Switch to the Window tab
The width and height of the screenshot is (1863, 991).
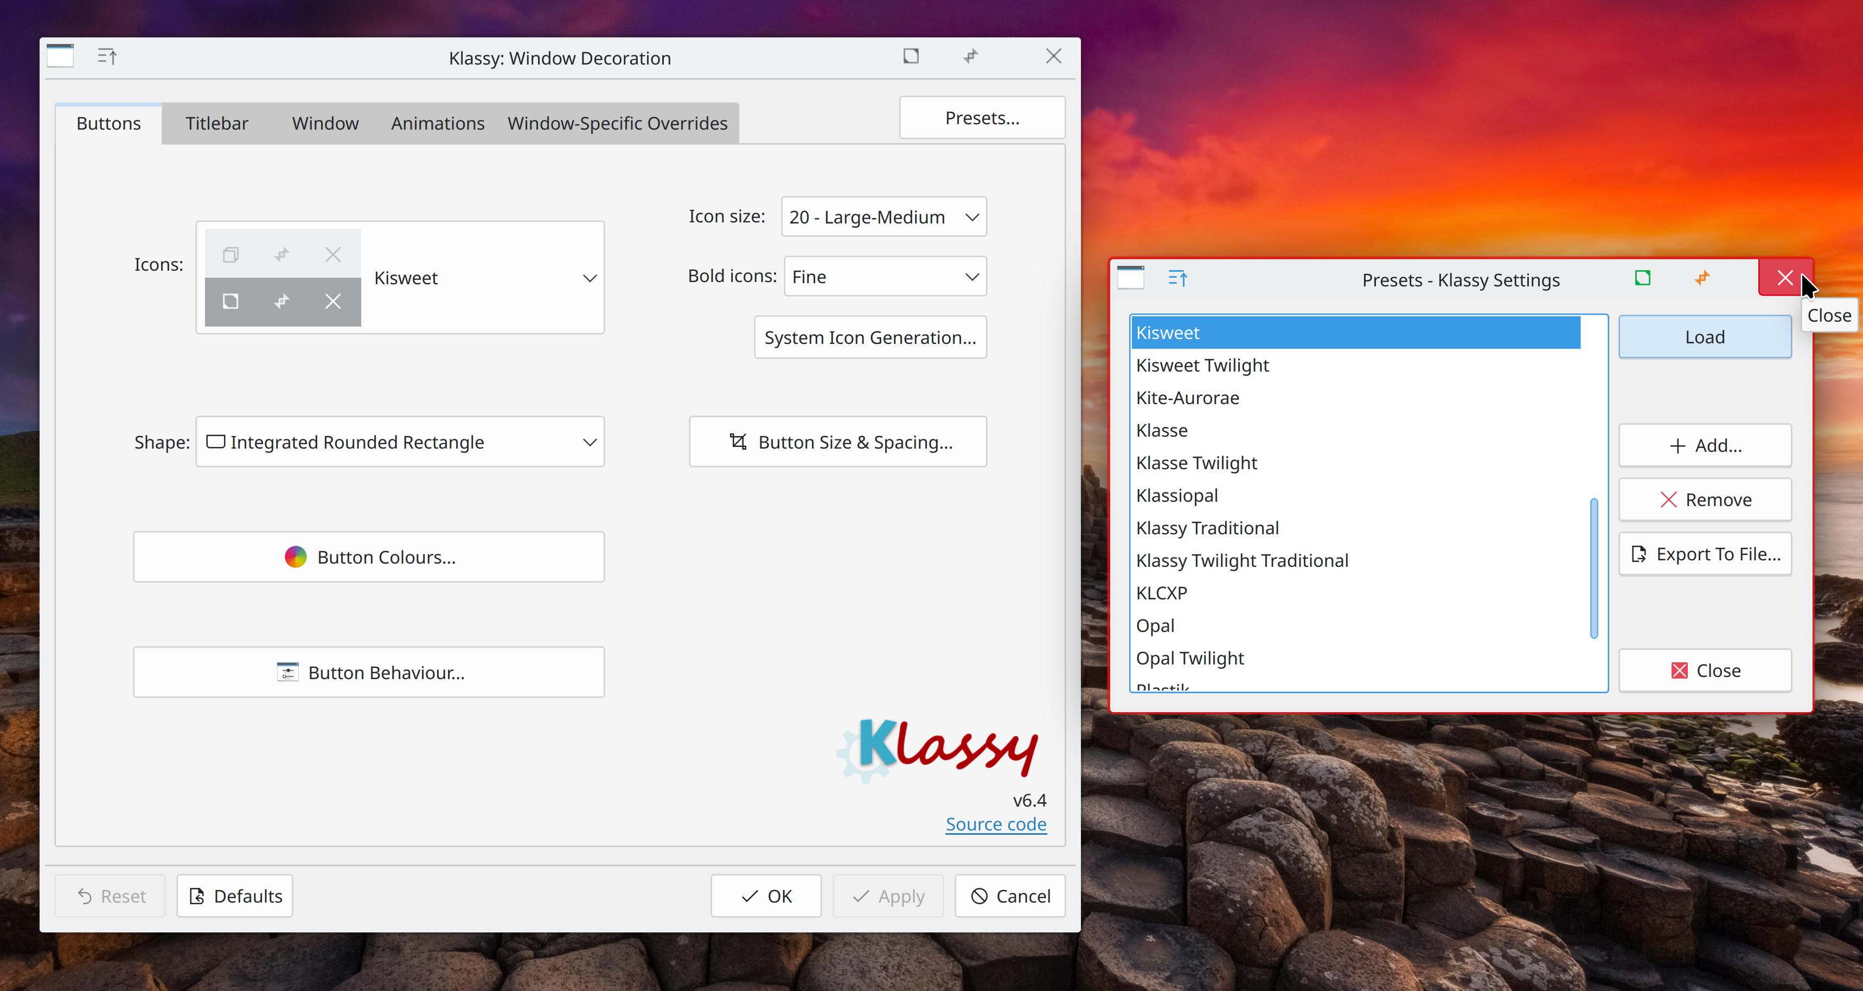pos(325,124)
